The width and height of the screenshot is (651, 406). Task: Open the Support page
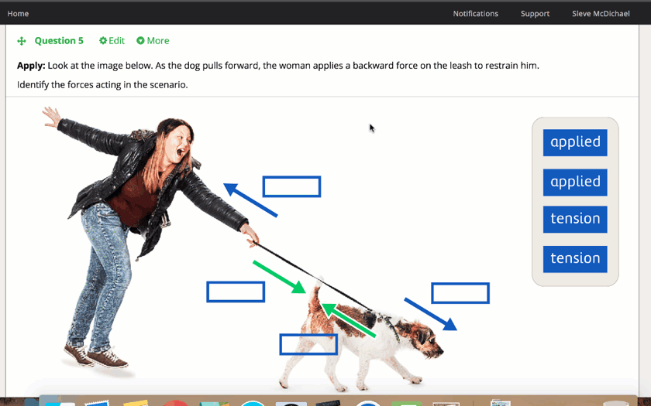[535, 14]
